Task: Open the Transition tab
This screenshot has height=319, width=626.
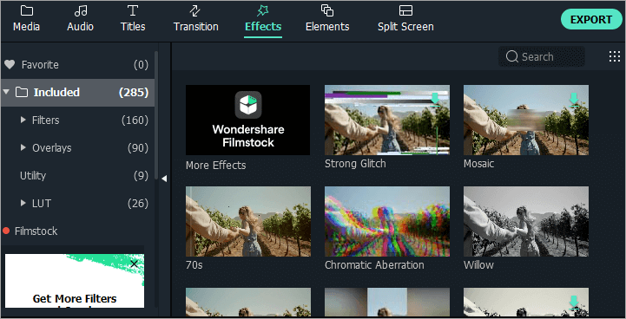Action: tap(195, 19)
